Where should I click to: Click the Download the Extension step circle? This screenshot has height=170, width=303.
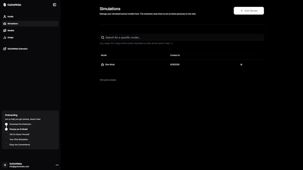pyautogui.click(x=6, y=124)
